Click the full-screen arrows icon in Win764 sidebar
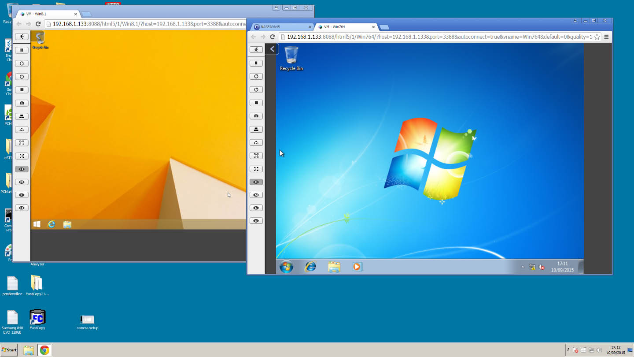Image resolution: width=634 pixels, height=357 pixels. (x=256, y=169)
